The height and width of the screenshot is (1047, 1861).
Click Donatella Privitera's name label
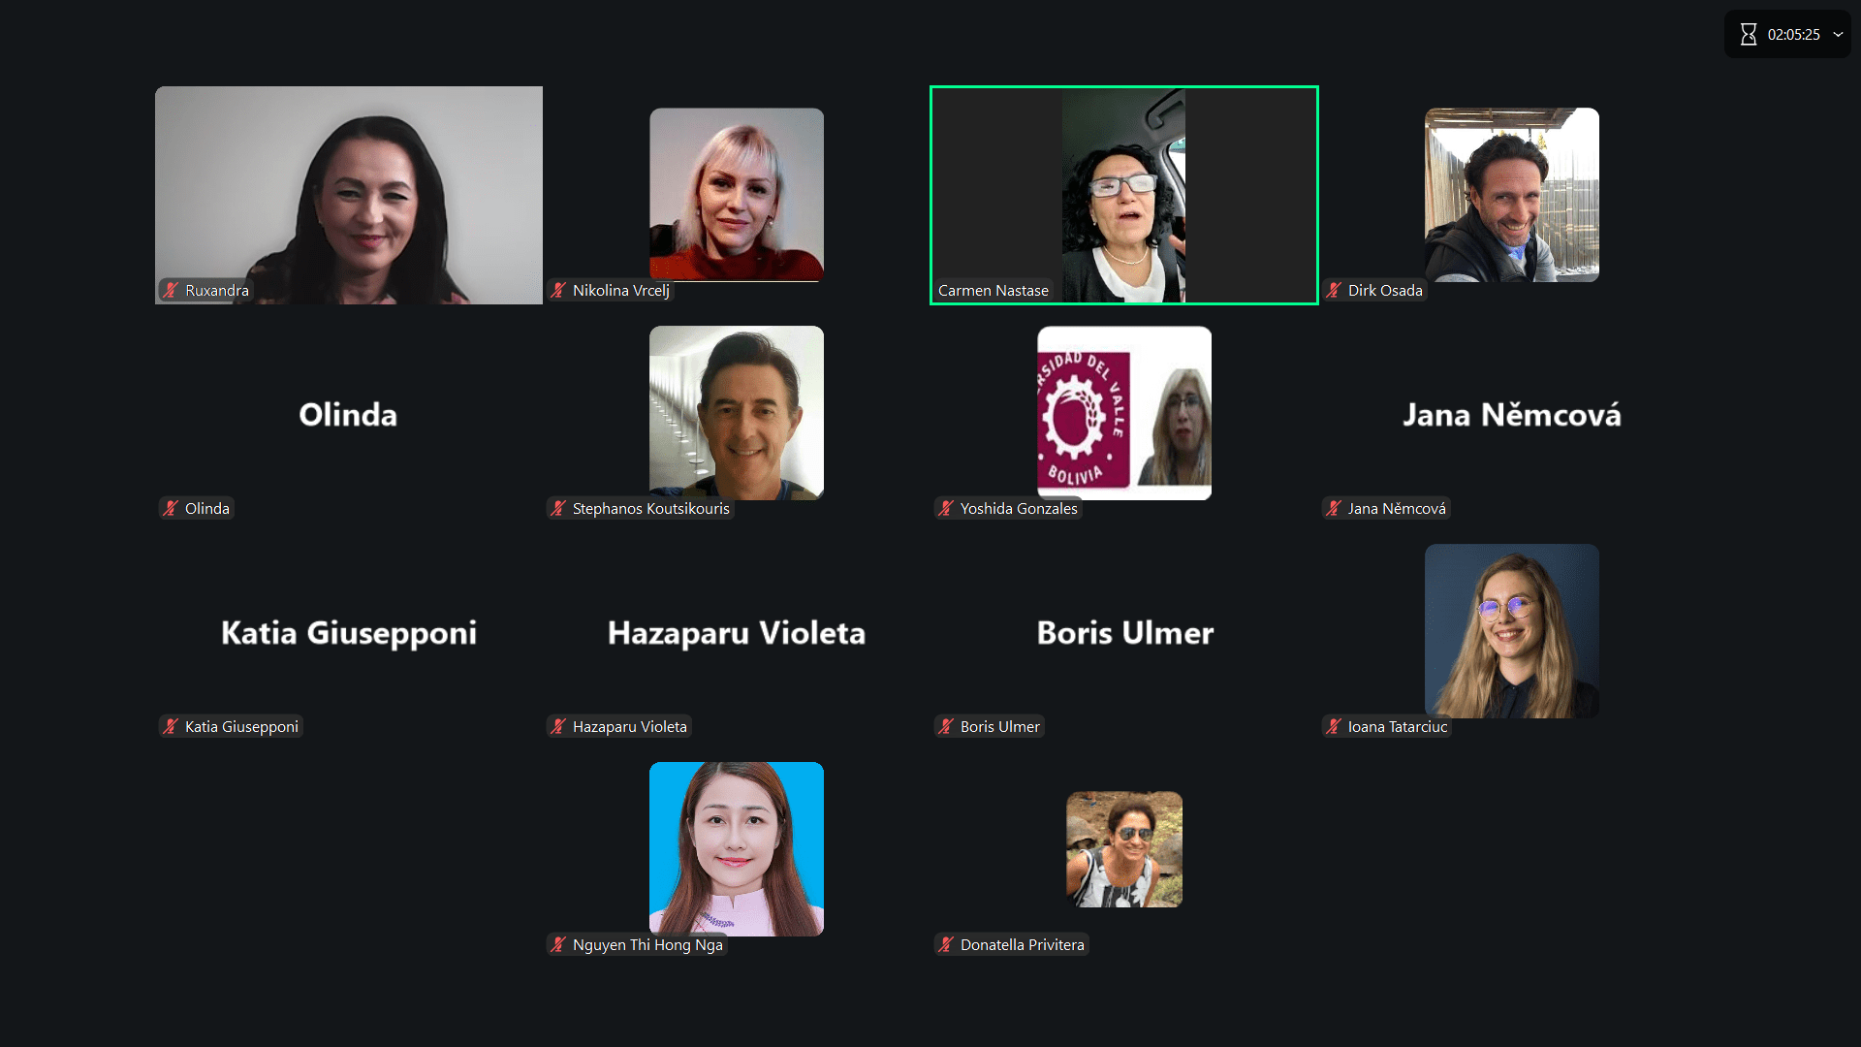[x=1022, y=944]
